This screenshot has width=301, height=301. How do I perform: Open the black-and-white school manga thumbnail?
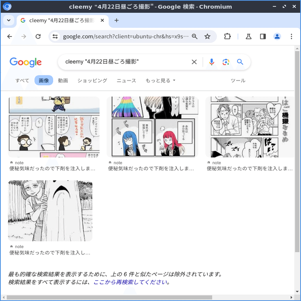[x=250, y=127]
